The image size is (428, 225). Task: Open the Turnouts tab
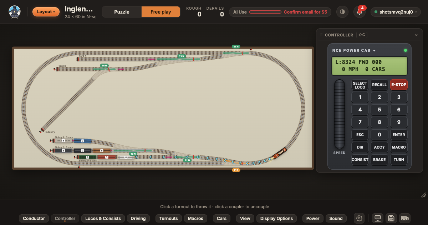pyautogui.click(x=168, y=219)
